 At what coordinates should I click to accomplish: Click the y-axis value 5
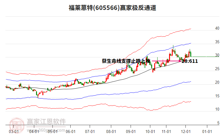218,123
